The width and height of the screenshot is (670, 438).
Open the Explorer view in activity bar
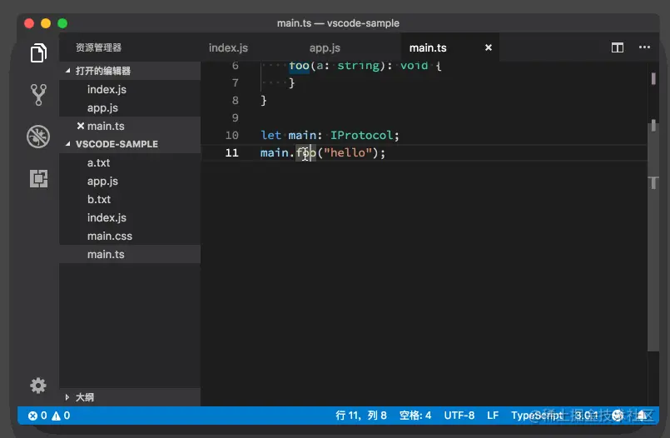pyautogui.click(x=38, y=53)
